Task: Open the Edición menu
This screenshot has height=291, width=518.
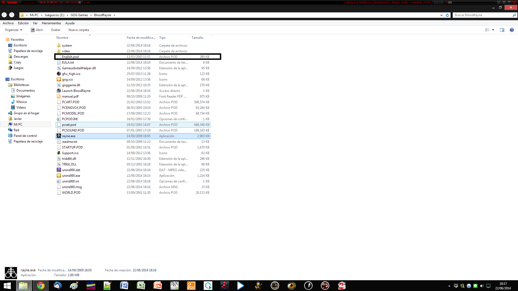Action: pos(23,23)
